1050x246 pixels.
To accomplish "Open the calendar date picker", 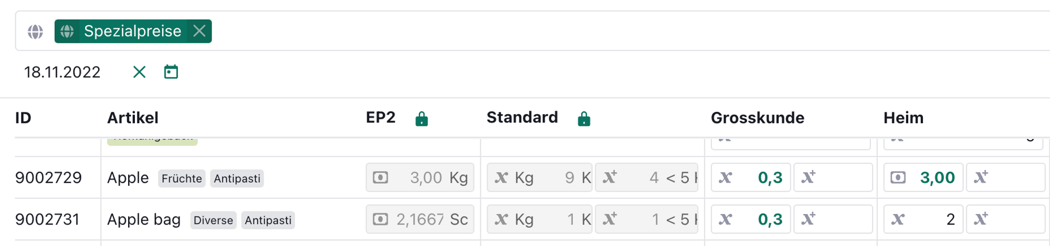I will [171, 72].
